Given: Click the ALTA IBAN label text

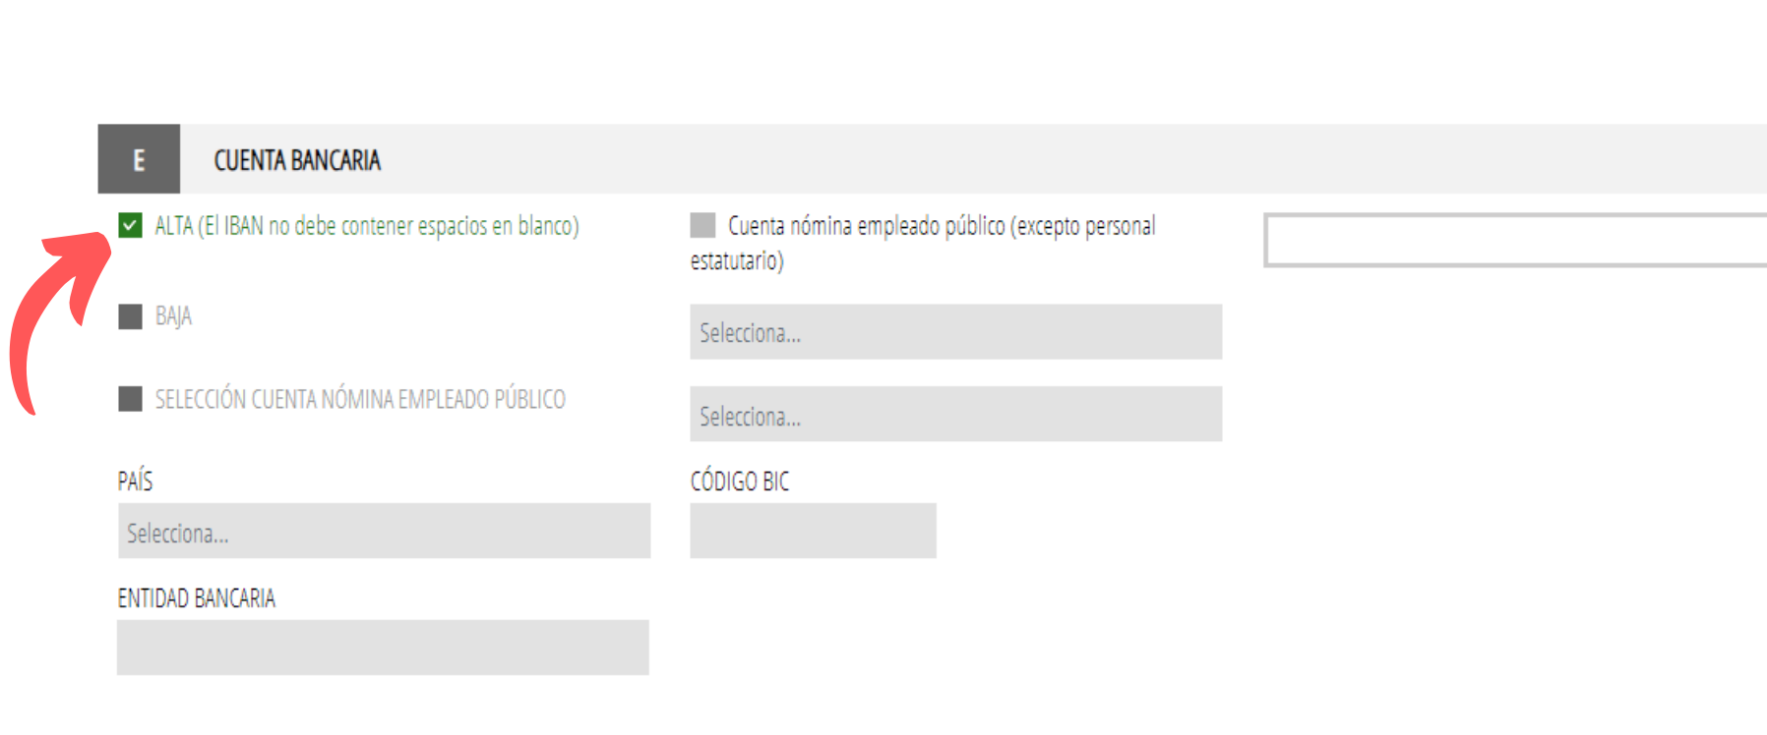Looking at the screenshot, I should point(366,226).
